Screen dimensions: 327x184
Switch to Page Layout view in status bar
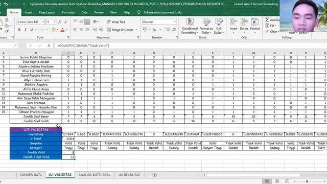(x=277, y=181)
